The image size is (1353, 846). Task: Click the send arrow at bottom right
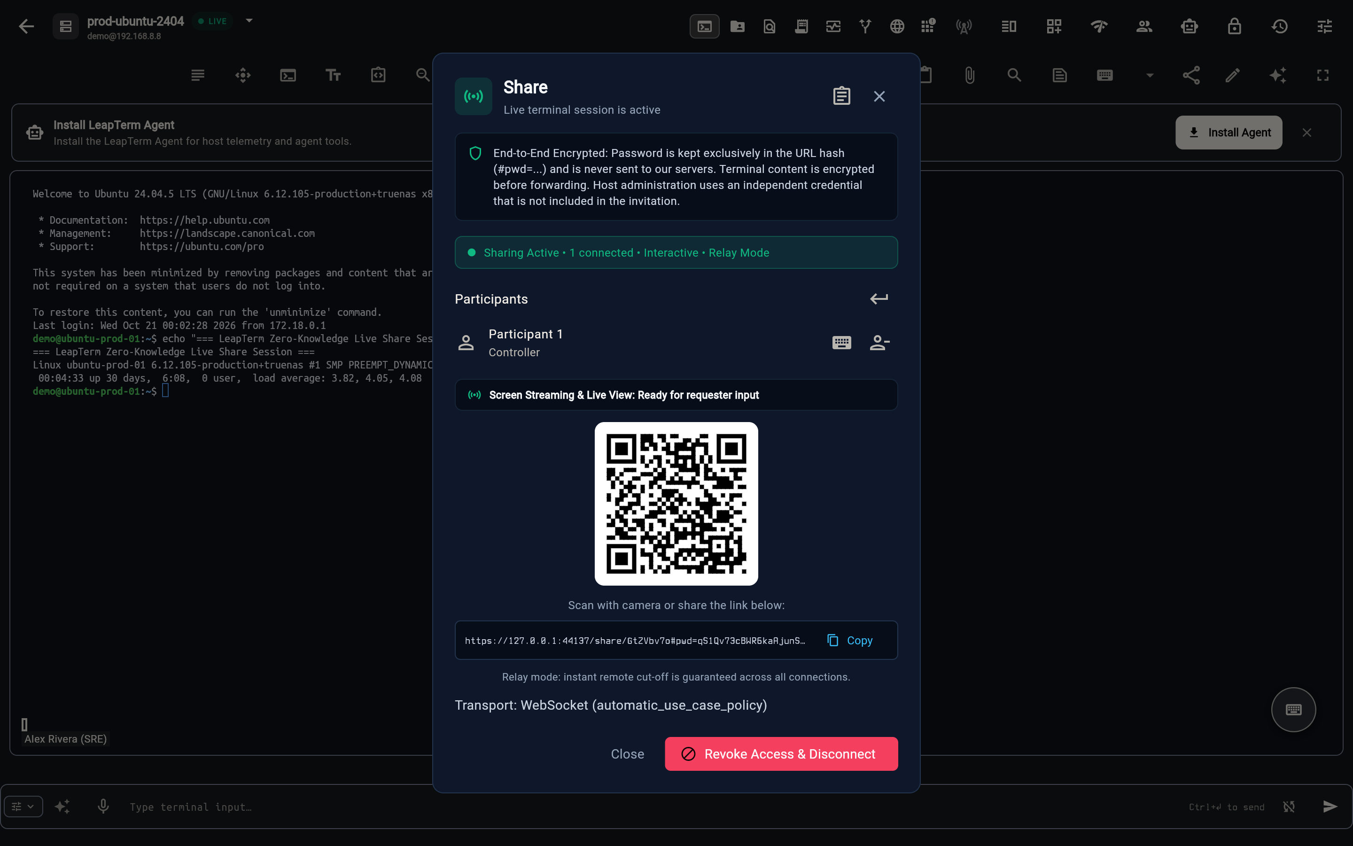coord(1330,806)
